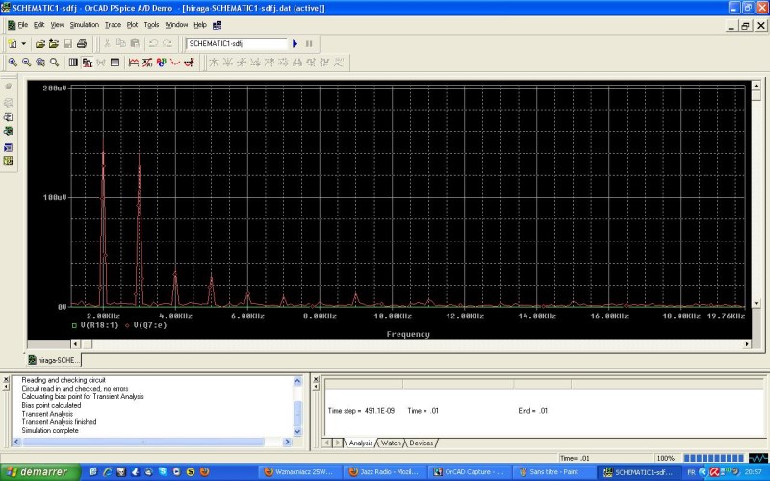The width and height of the screenshot is (770, 481).
Task: Click plot horizontal scrollbar right arrow
Action: pyautogui.click(x=748, y=344)
